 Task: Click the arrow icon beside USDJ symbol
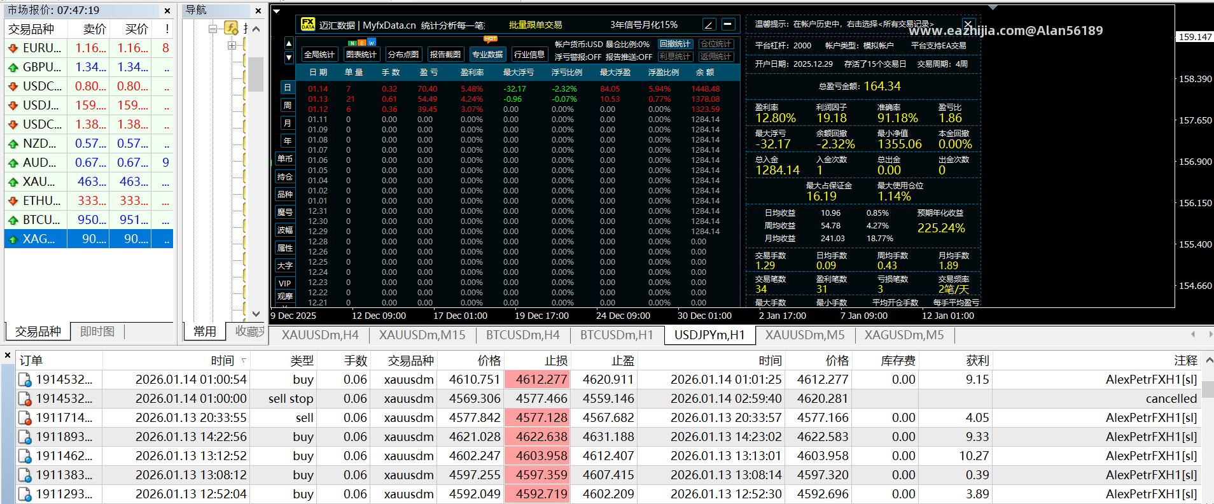tap(13, 105)
